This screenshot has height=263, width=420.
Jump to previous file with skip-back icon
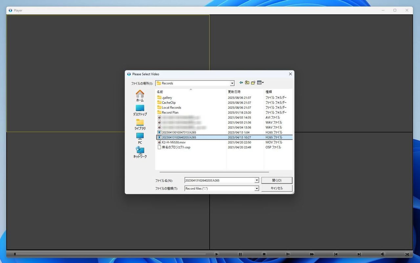(x=335, y=254)
